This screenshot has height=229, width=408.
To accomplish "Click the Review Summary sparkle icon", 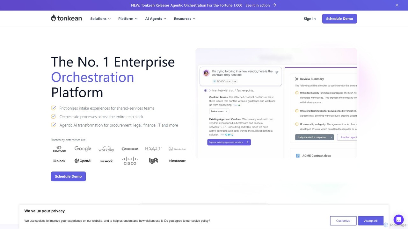I will point(297,79).
